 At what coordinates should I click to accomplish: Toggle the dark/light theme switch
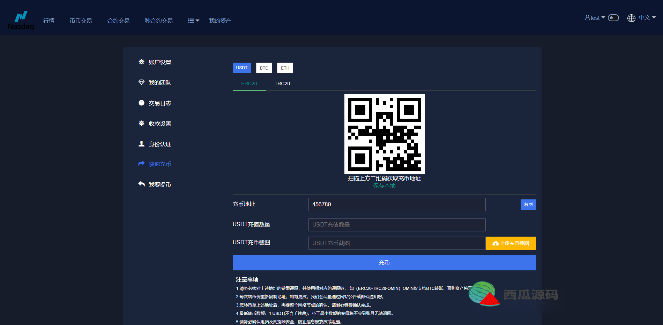(x=613, y=18)
